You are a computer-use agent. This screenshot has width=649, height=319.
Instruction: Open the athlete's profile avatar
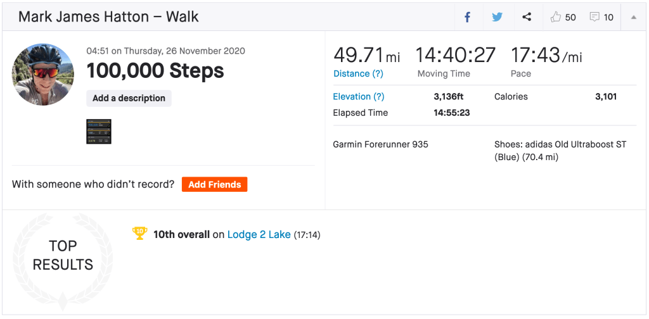tap(43, 75)
